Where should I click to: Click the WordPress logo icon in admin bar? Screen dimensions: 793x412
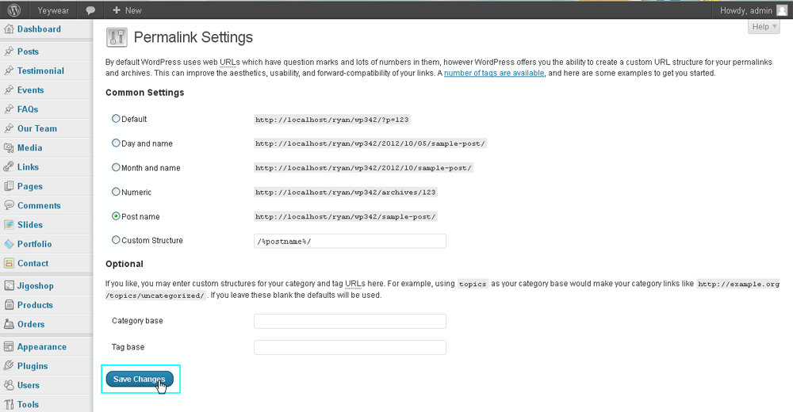[14, 10]
